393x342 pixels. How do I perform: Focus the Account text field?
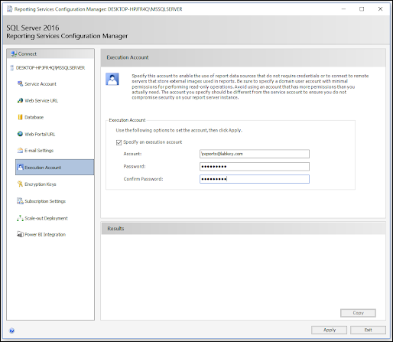coord(255,154)
